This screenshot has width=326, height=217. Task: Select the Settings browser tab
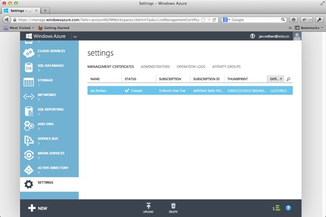click(20, 11)
